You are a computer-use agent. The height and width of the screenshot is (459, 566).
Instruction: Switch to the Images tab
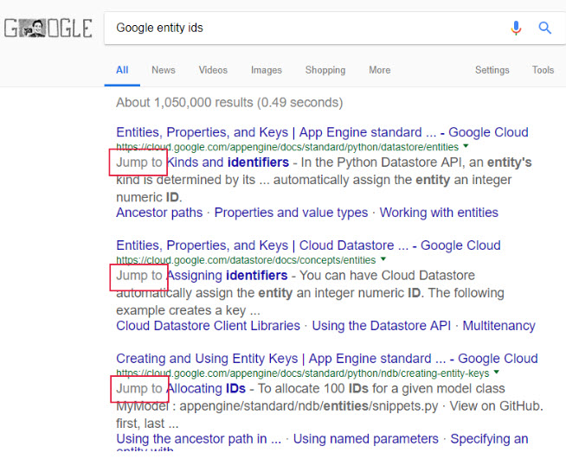267,70
